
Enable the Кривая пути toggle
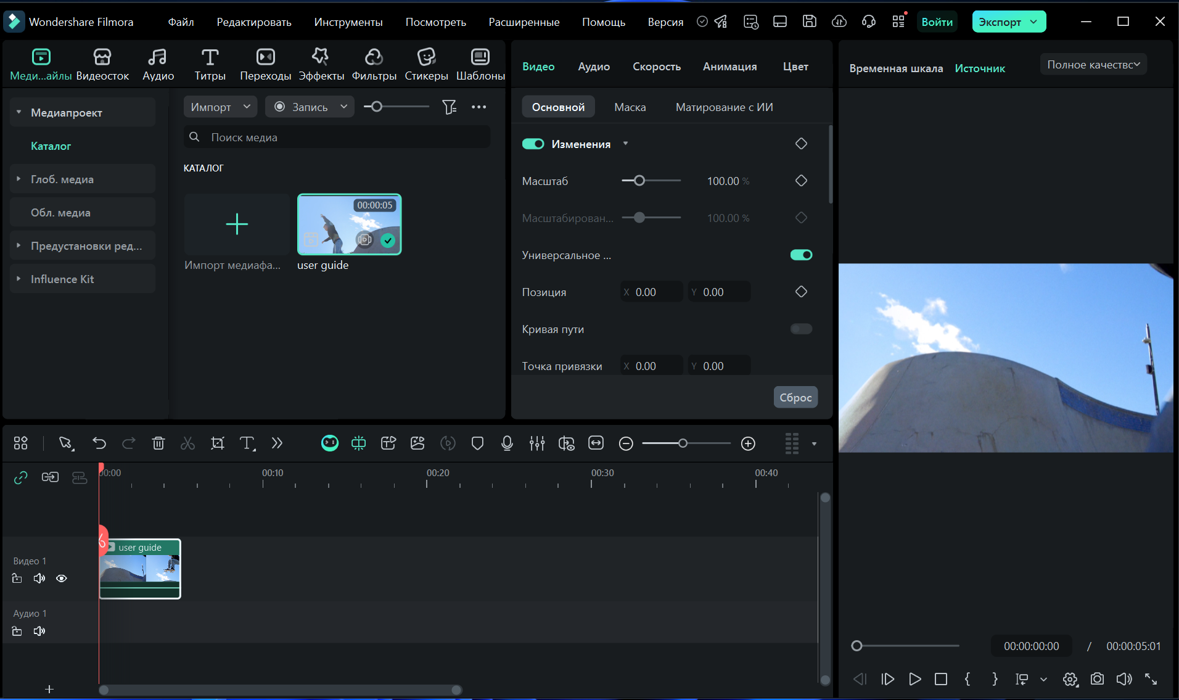(801, 329)
